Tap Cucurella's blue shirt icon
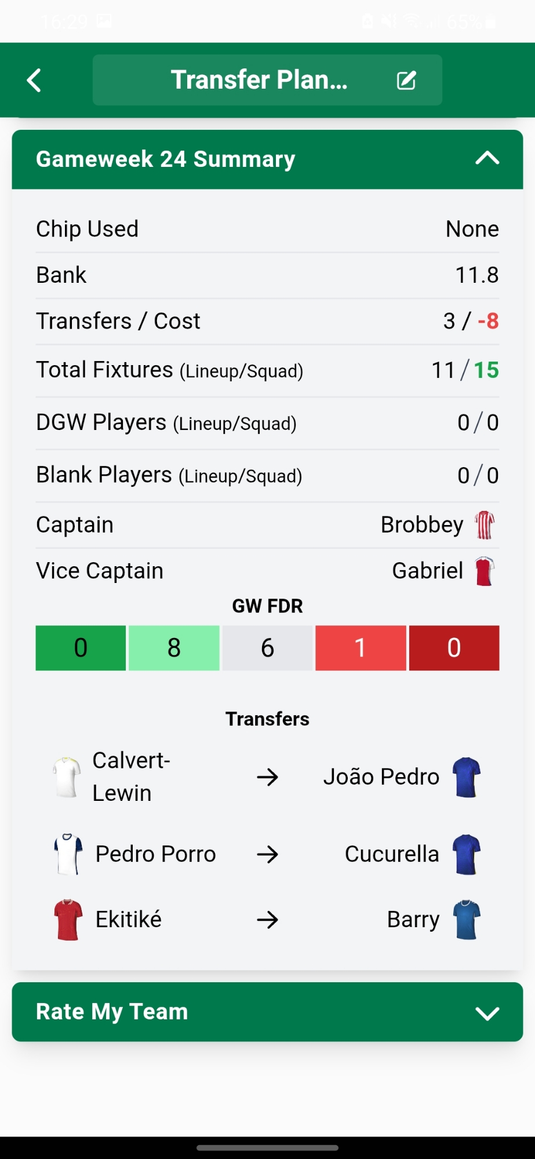Image resolution: width=535 pixels, height=1159 pixels. 467,854
